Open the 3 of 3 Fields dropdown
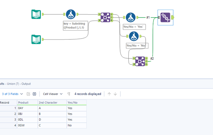Image resolution: width=213 pixels, height=135 pixels. point(12,94)
